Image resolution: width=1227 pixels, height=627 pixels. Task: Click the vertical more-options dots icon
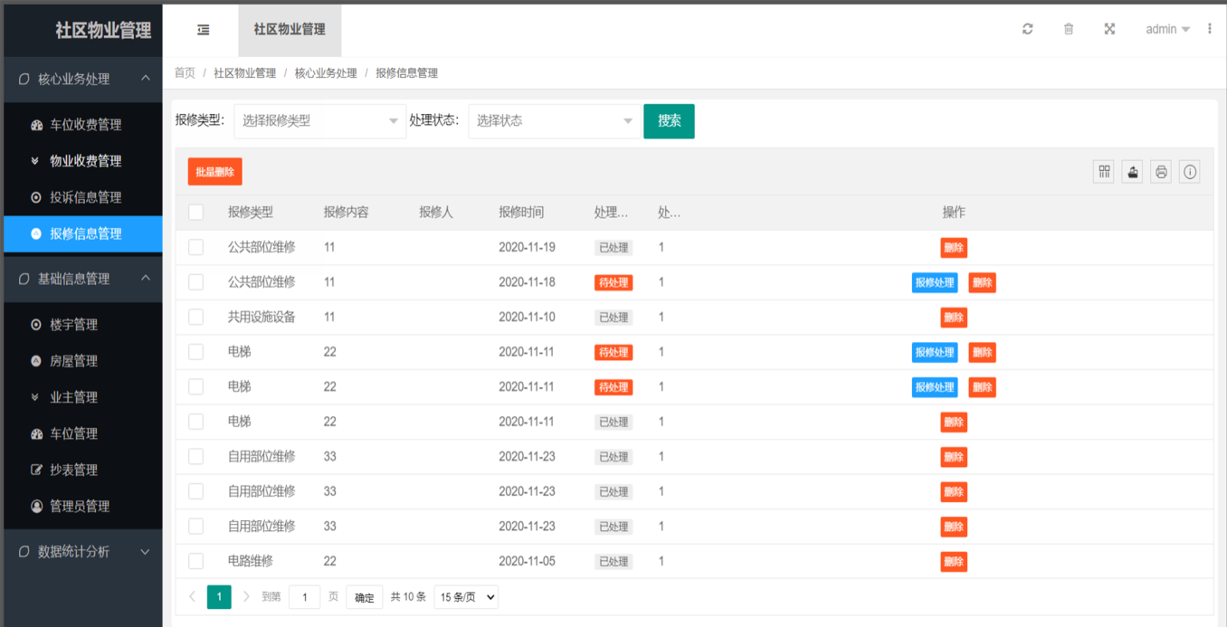pos(1210,29)
